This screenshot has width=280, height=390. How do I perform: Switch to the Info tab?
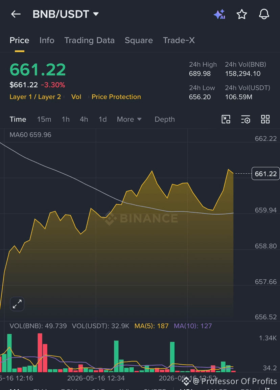(x=47, y=40)
